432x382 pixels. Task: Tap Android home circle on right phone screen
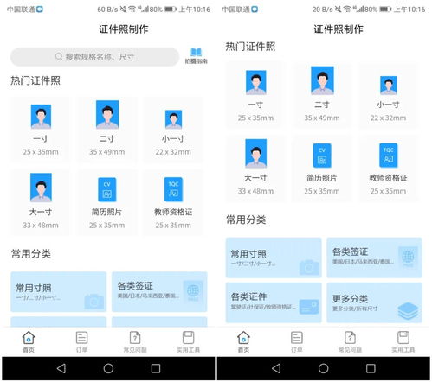(323, 368)
